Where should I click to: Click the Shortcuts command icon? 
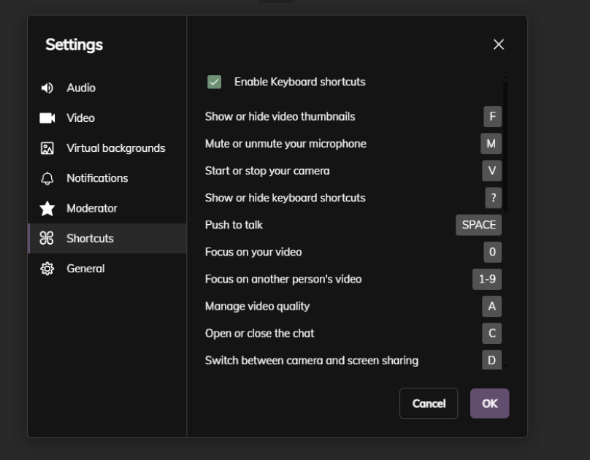(47, 238)
